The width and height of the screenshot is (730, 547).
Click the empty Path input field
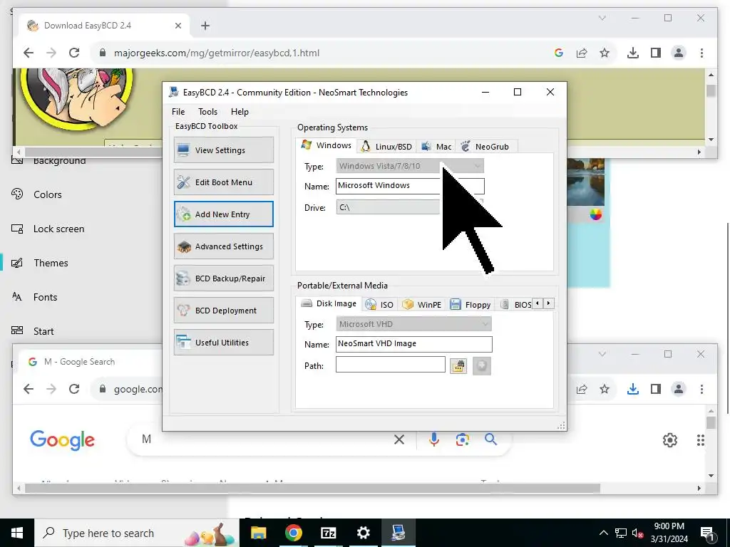click(x=390, y=364)
